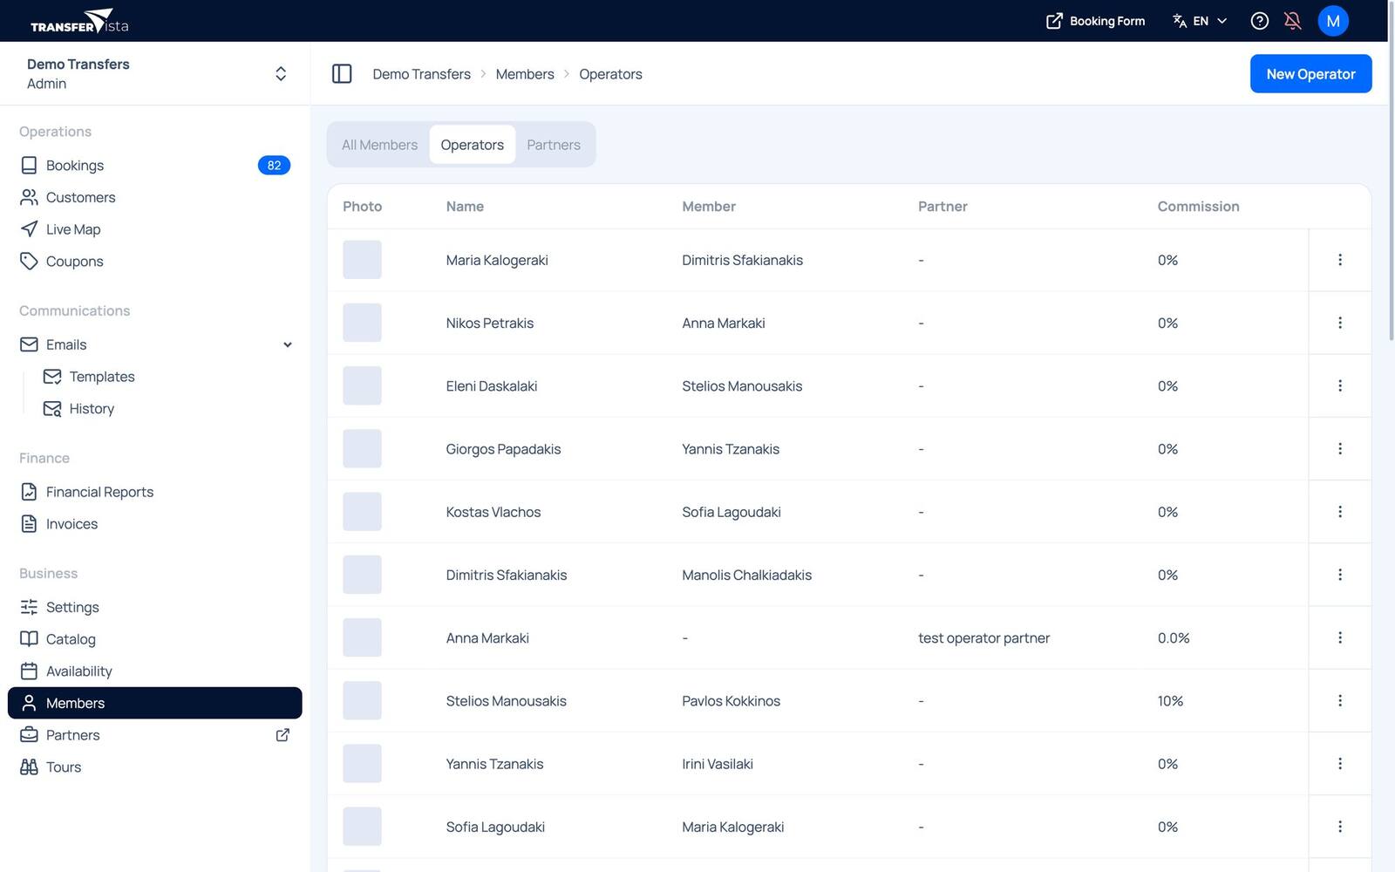Click the New Operator button
This screenshot has width=1395, height=872.
[x=1310, y=74]
